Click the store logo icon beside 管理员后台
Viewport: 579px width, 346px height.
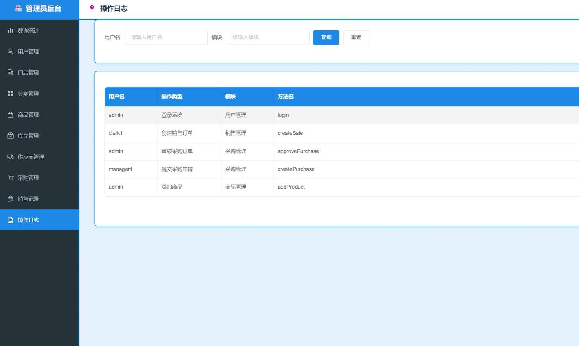click(18, 8)
